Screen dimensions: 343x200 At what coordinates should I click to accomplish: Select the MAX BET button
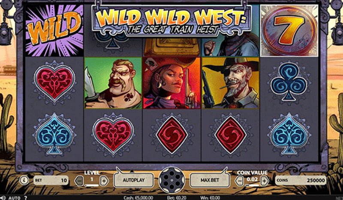click(x=210, y=180)
